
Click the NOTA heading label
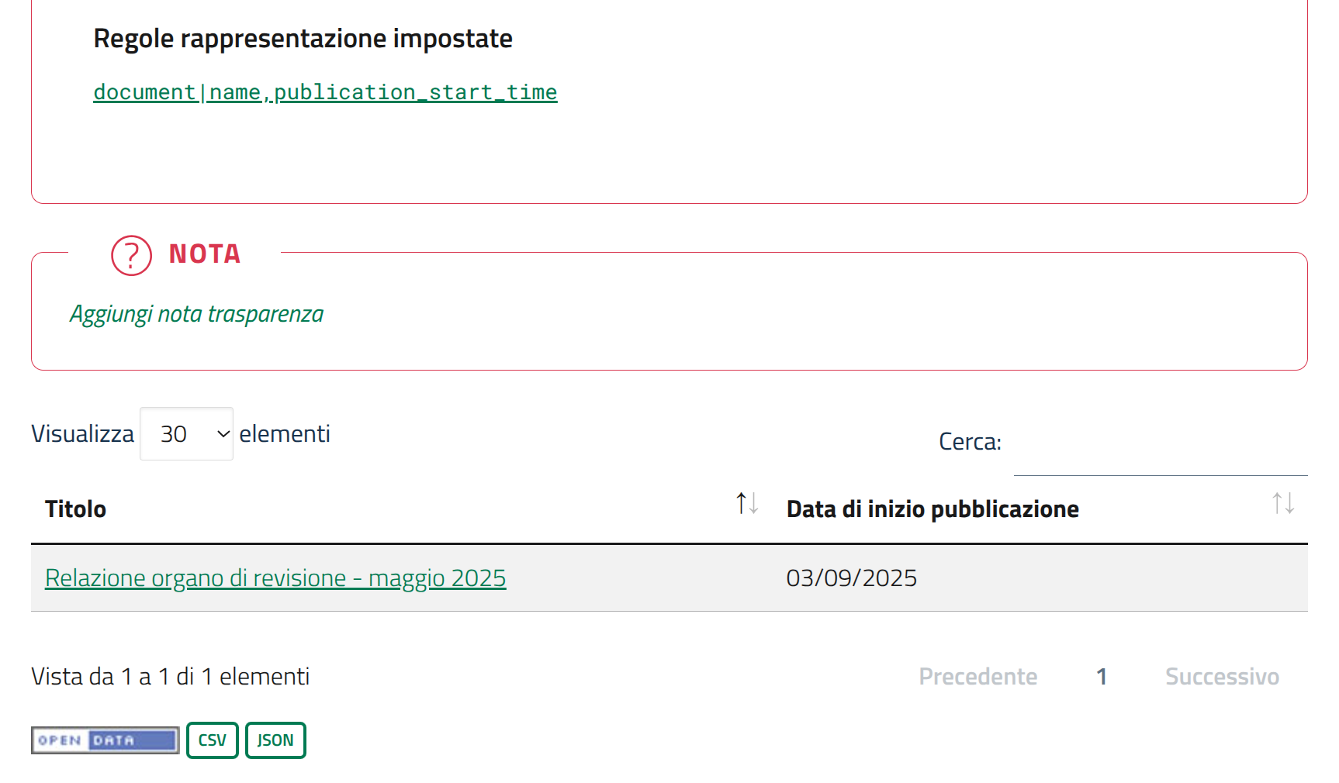[205, 254]
